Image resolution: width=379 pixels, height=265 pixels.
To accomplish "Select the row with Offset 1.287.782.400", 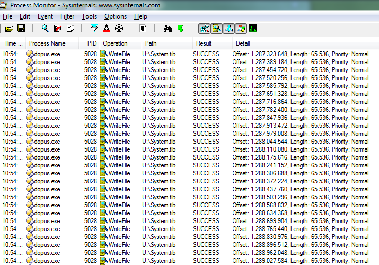I will pos(190,110).
